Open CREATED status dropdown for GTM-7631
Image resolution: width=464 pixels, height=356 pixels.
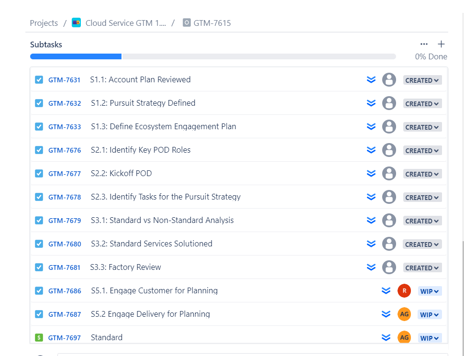click(x=422, y=80)
